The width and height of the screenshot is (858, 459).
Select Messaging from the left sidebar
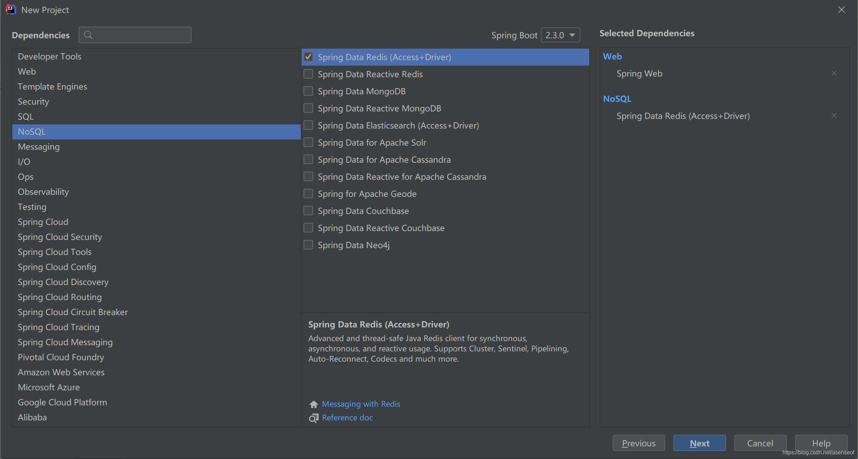[x=38, y=146]
